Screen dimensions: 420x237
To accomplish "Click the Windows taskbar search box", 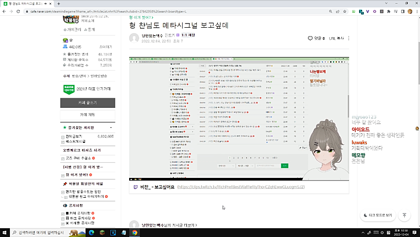I will [48, 232].
